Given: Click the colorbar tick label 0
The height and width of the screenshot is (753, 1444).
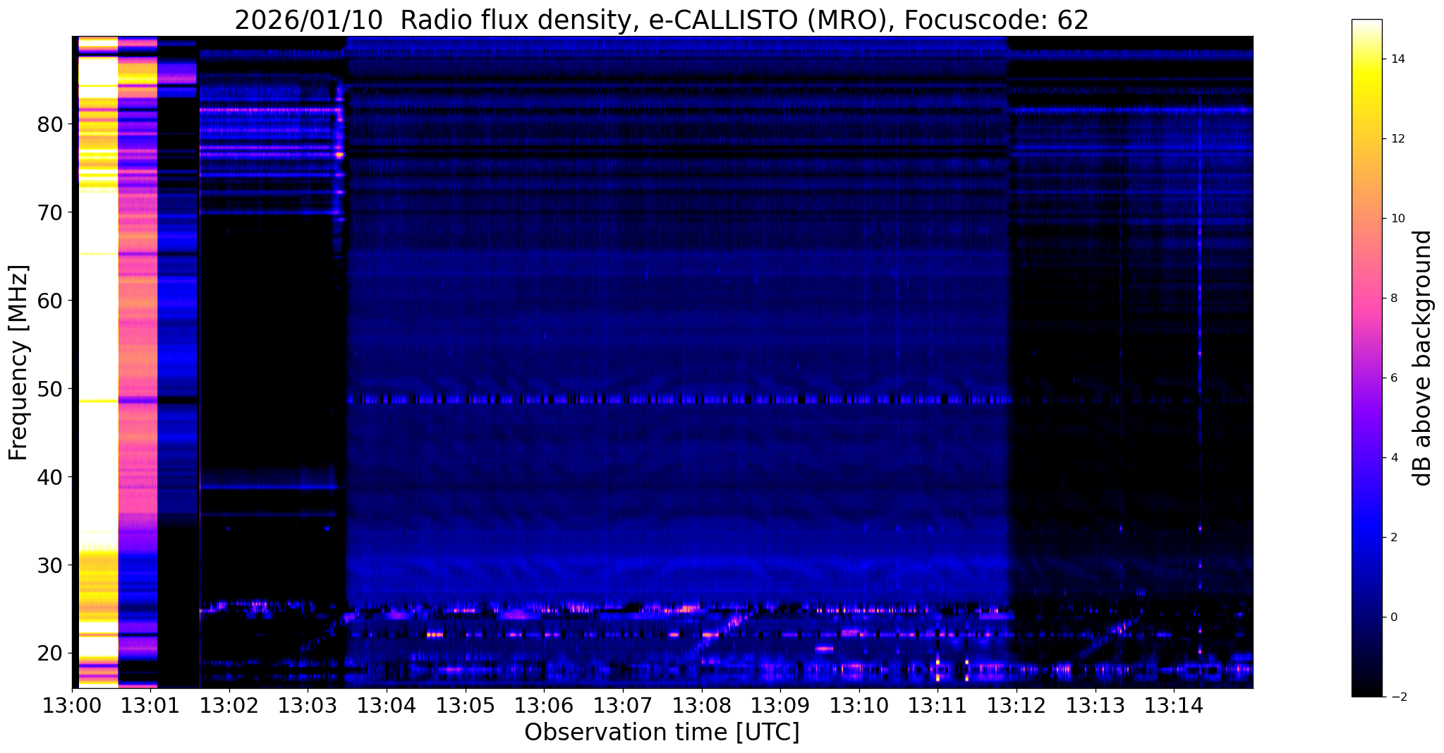Looking at the screenshot, I should coord(1393,618).
